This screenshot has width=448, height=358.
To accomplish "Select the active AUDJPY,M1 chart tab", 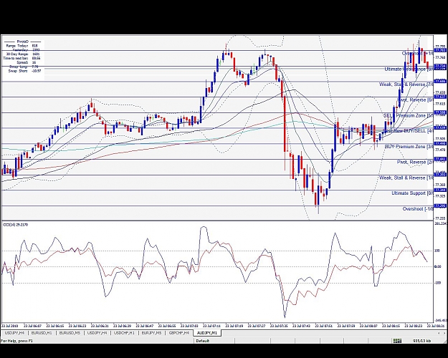I will (x=207, y=333).
